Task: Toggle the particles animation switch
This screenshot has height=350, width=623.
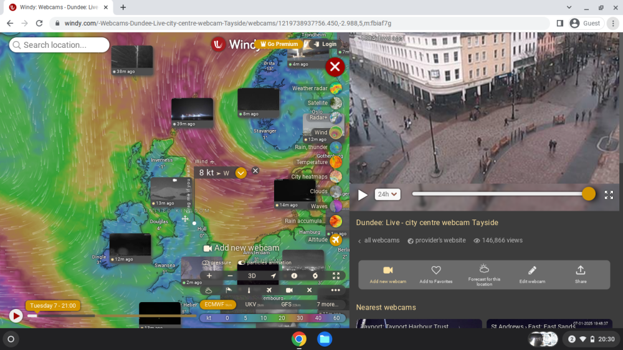Action: [x=265, y=262]
